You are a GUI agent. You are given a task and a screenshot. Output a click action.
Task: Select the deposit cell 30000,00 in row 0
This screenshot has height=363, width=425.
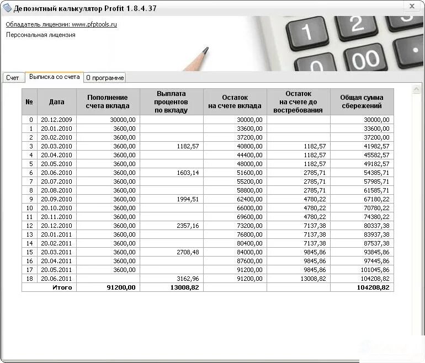click(x=108, y=120)
